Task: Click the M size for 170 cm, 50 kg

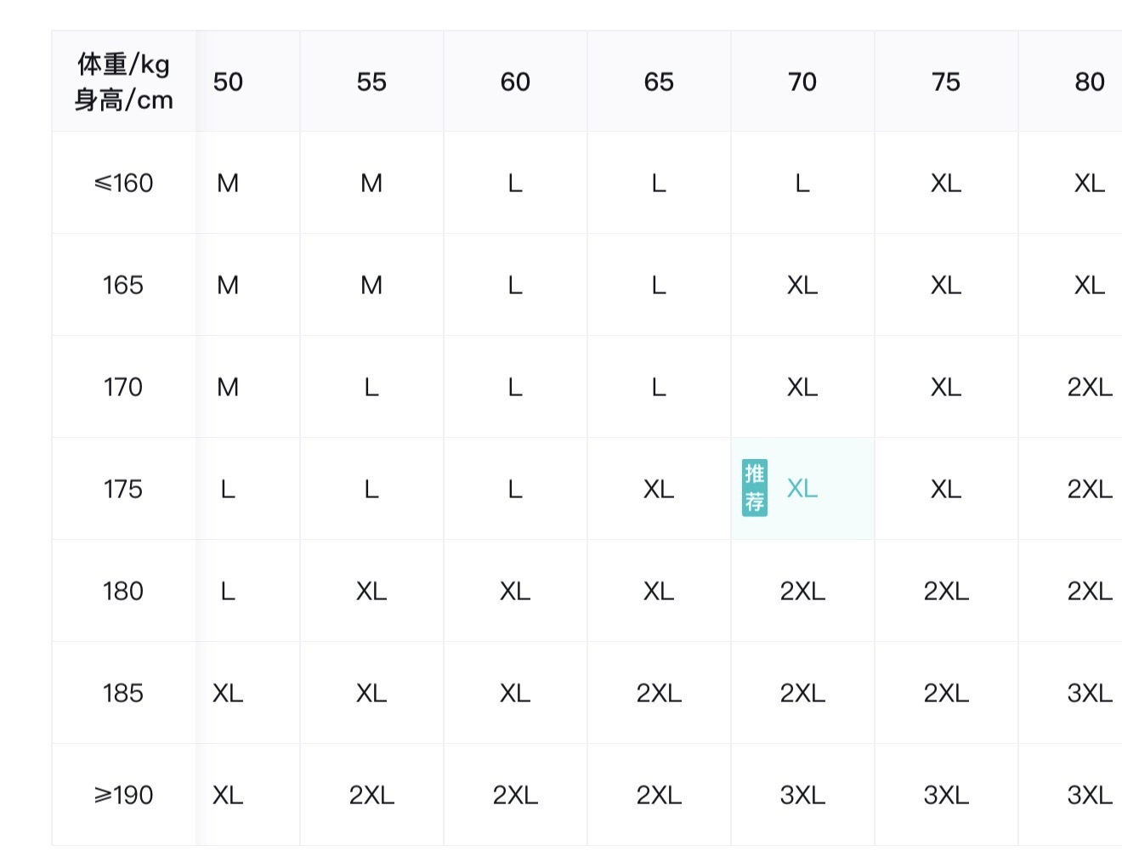Action: pos(228,387)
